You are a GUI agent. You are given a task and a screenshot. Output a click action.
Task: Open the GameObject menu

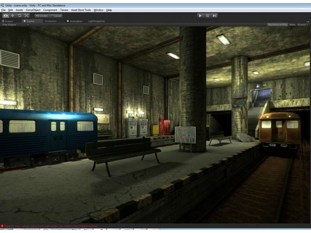(x=33, y=10)
